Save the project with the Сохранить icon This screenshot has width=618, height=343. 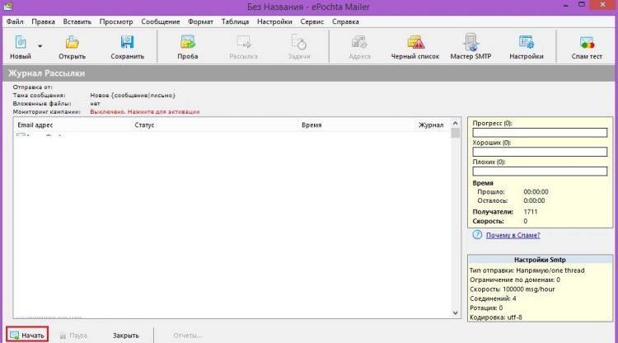click(127, 42)
